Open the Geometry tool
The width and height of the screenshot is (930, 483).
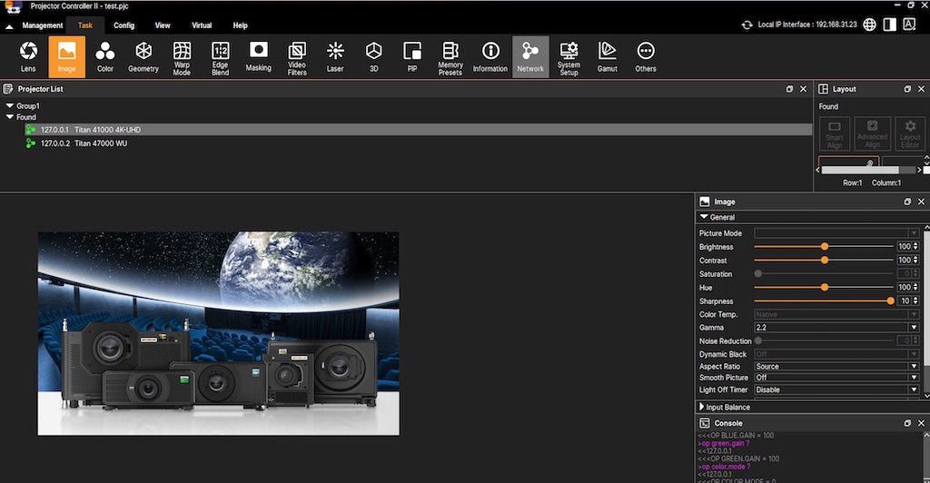click(x=143, y=56)
